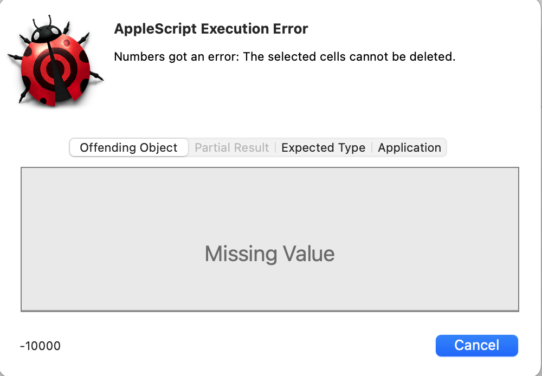Click the word 'Offending' in the selected tab
542x376 pixels.
point(105,148)
